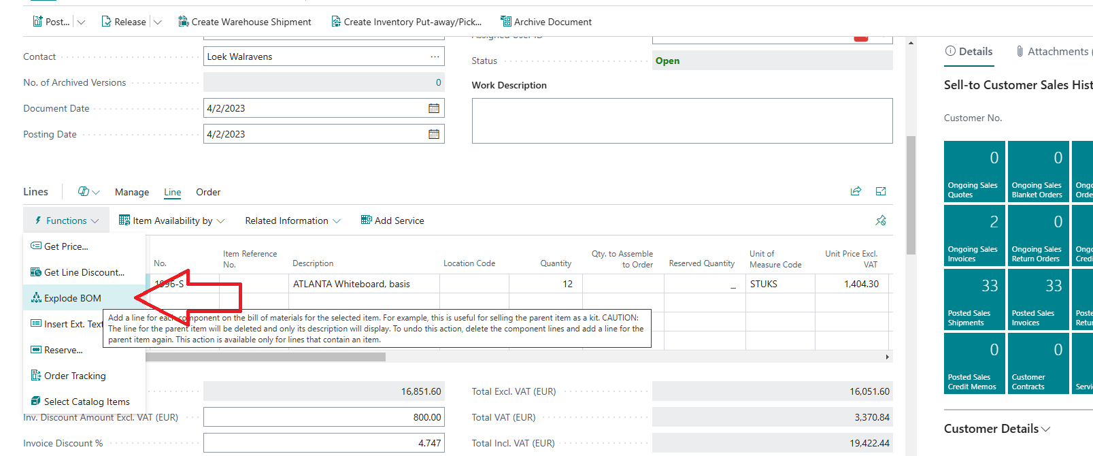1093x456 pixels.
Task: Expand the Release dropdown arrow
Action: [x=157, y=22]
